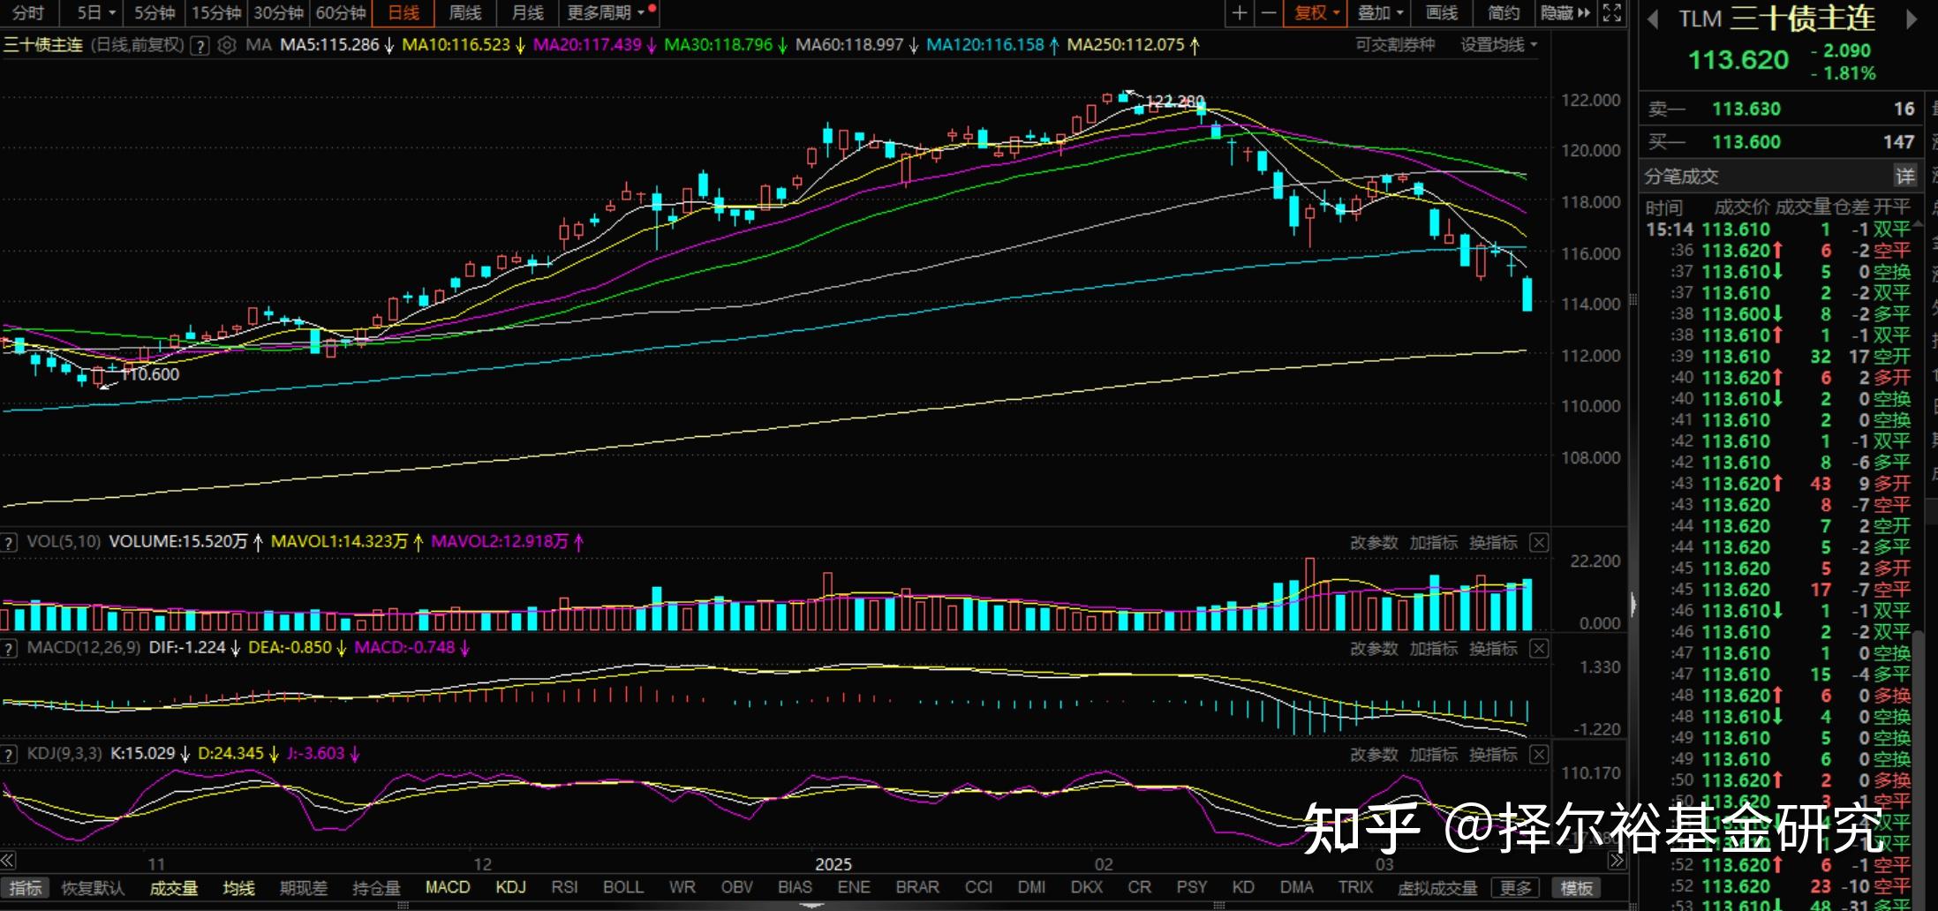Viewport: 1938px width, 911px height.
Task: Open 设置均线 moving average settings
Action: tap(1493, 44)
